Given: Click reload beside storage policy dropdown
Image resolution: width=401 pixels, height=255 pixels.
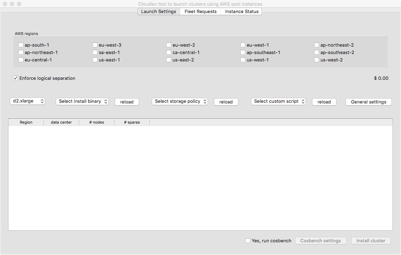Looking at the screenshot, I should [x=226, y=102].
